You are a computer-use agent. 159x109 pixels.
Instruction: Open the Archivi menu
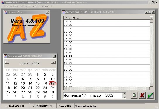click(36, 6)
